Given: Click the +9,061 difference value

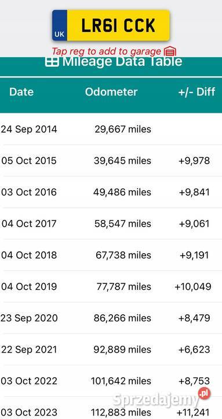Looking at the screenshot, I should (194, 223).
